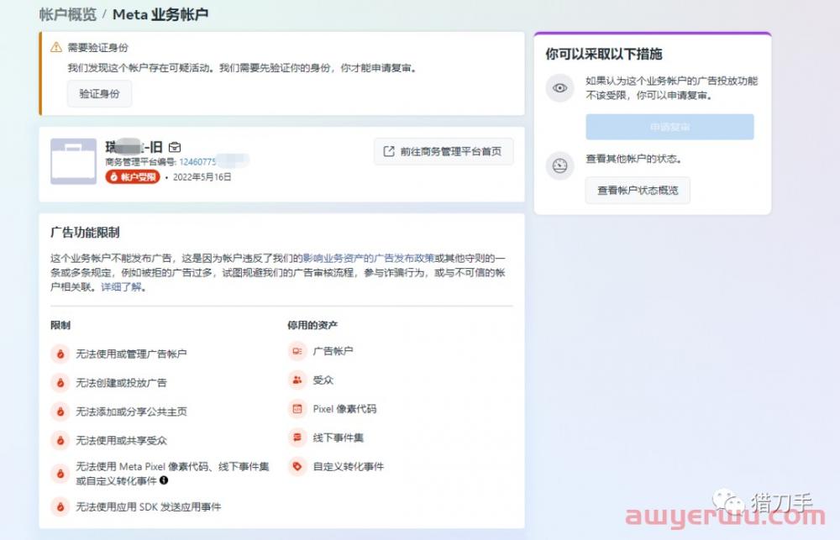Click the restriction icon for 无法创建或投放广告
Viewport: 840px width, 540px height.
60,383
